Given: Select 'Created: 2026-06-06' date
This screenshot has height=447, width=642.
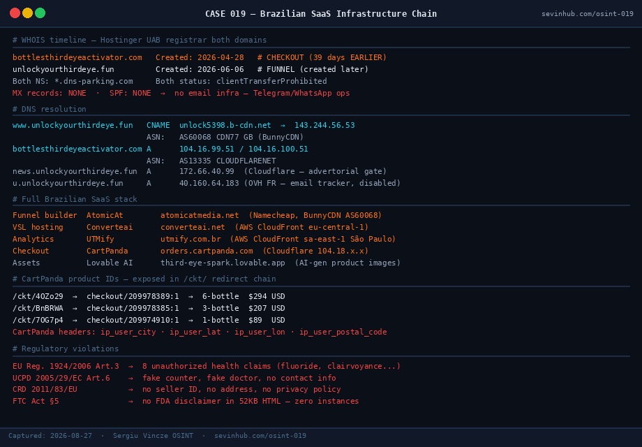Looking at the screenshot, I should 200,69.
